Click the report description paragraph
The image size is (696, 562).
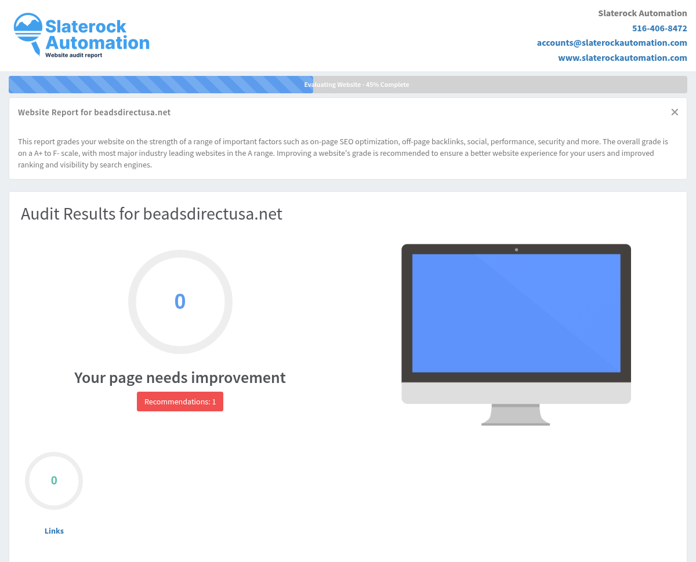click(x=343, y=153)
